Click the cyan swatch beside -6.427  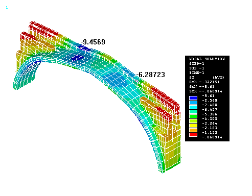pyautogui.click(x=193, y=107)
